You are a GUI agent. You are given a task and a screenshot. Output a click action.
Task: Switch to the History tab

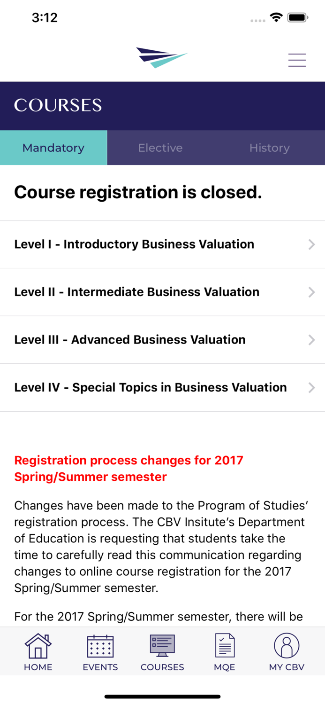[270, 148]
